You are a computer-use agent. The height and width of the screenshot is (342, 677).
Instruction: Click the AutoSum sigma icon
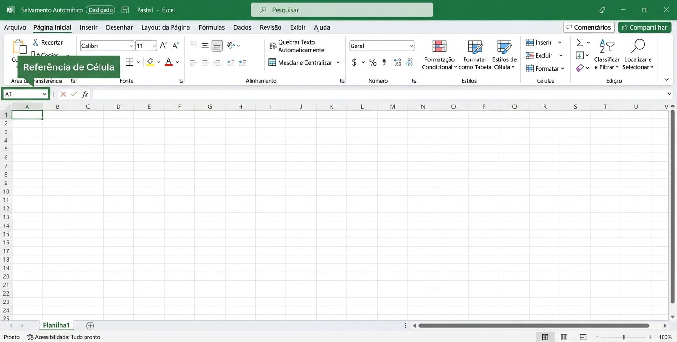(579, 42)
